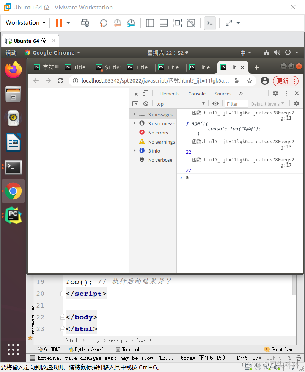This screenshot has height=372, width=305.
Task: Open the Default levels dropdown
Action: point(267,104)
